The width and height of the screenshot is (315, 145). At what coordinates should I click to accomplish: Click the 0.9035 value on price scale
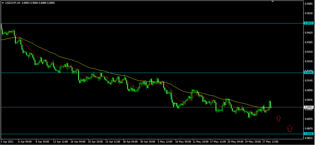[309, 100]
